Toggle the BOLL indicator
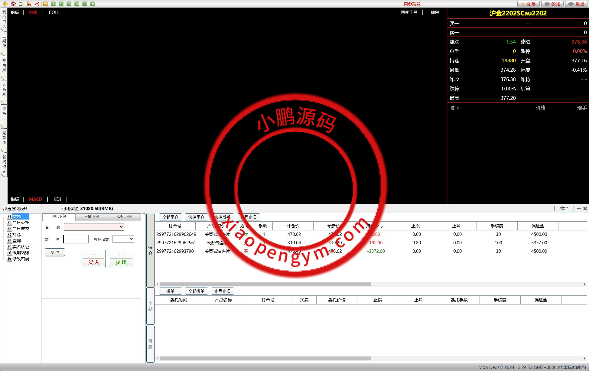 [x=54, y=12]
